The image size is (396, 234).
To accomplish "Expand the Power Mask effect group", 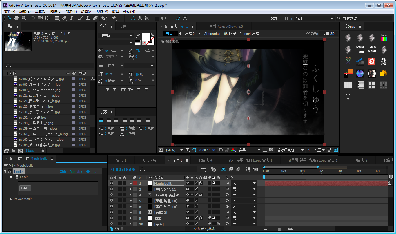I will coord(11,199).
